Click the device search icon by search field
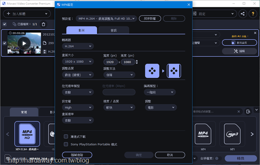260x165 pixels. [x=248, y=111]
